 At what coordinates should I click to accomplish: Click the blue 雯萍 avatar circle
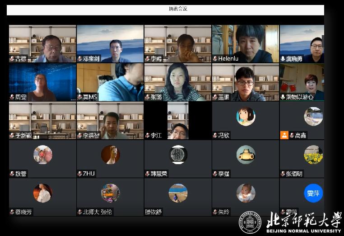click(313, 193)
